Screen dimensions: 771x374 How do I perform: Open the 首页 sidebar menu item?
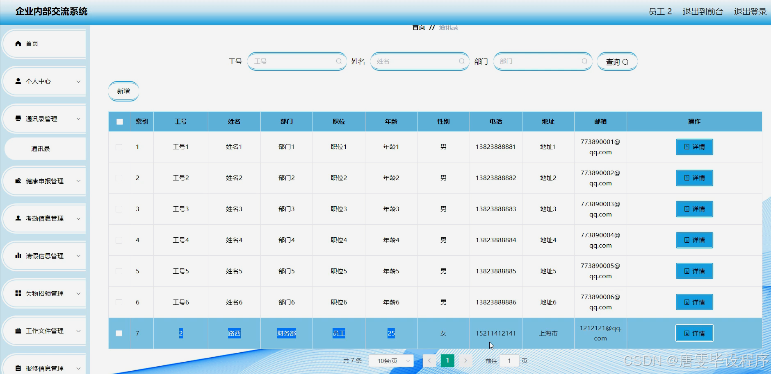[44, 43]
